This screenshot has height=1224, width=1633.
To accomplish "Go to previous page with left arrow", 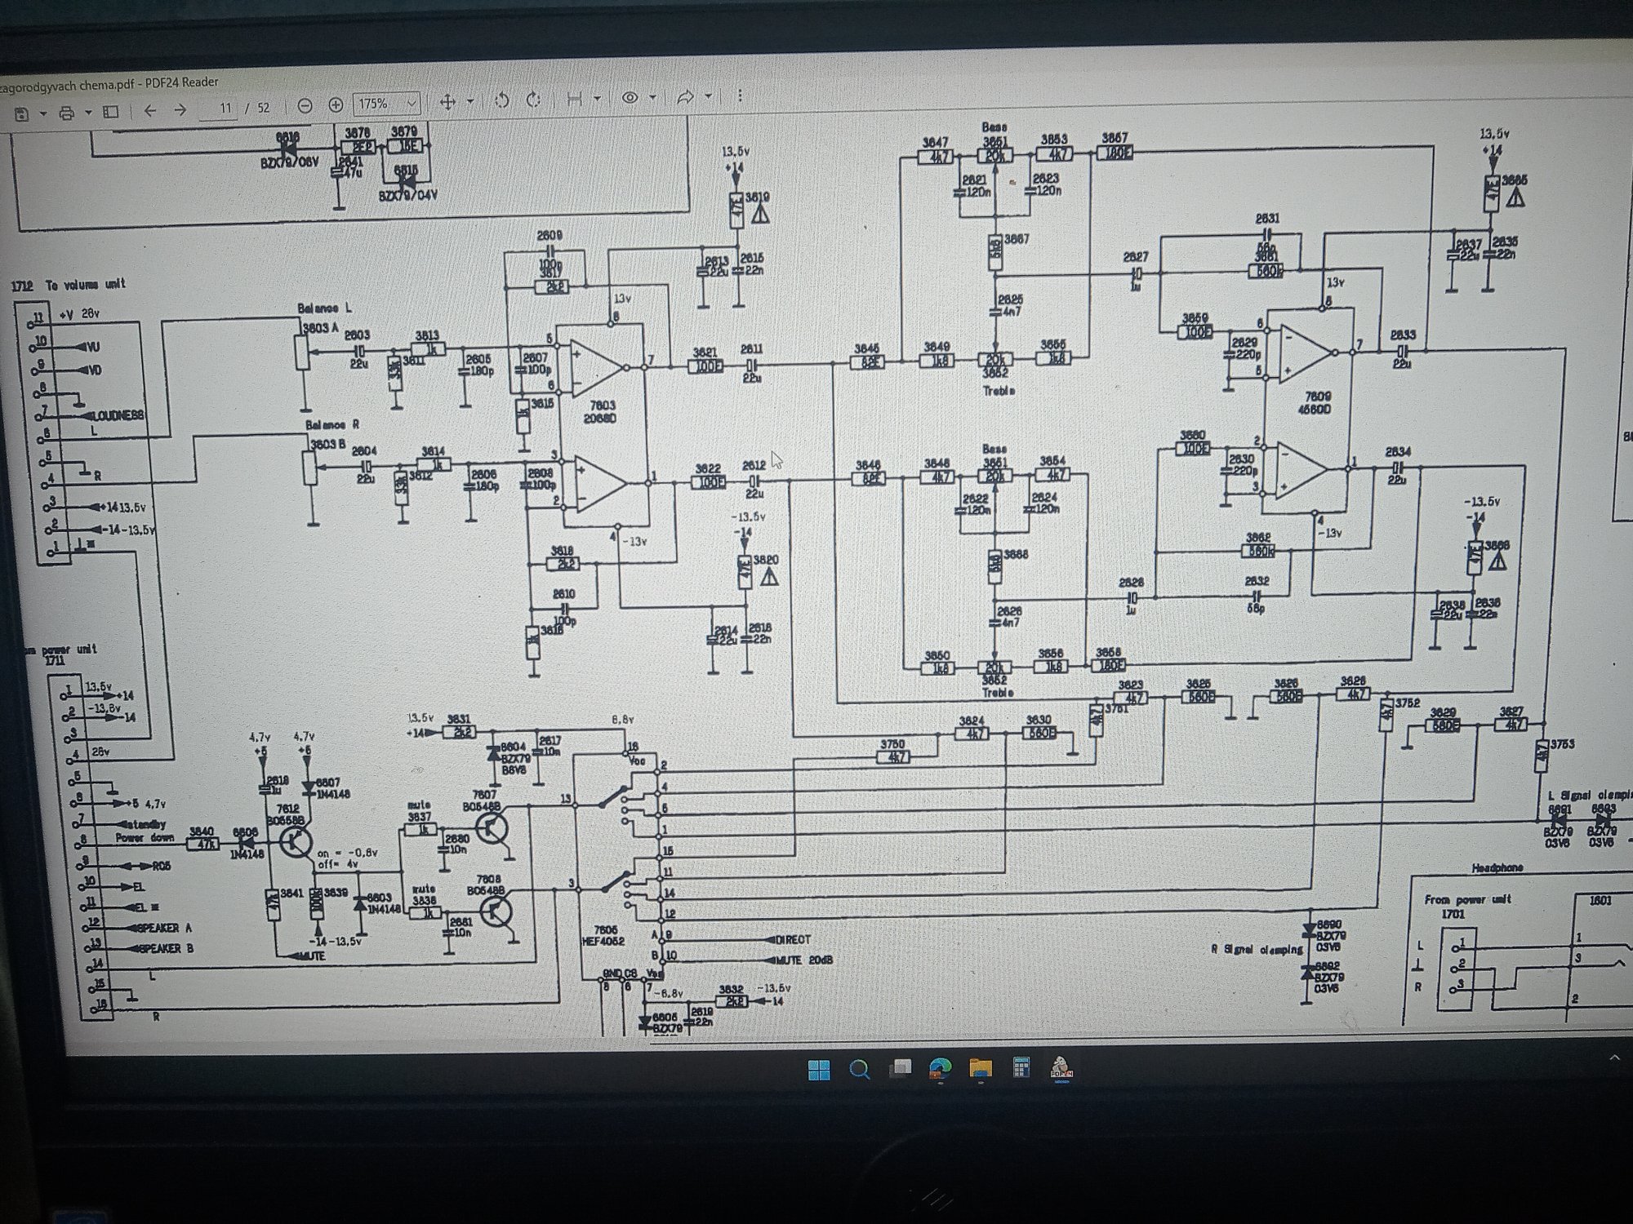I will [150, 109].
